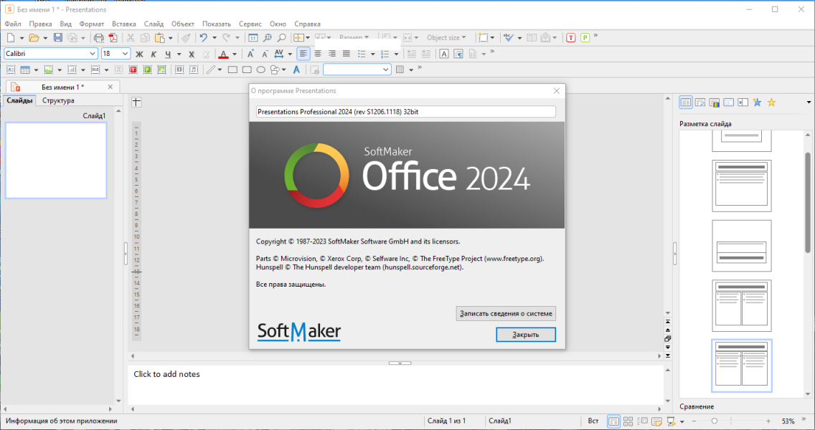
Task: Open a file with the folder icon
Action: pyautogui.click(x=34, y=37)
